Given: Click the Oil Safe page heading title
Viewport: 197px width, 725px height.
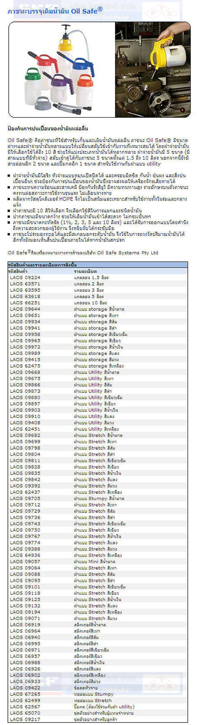Looking at the screenshot, I should pos(55,11).
